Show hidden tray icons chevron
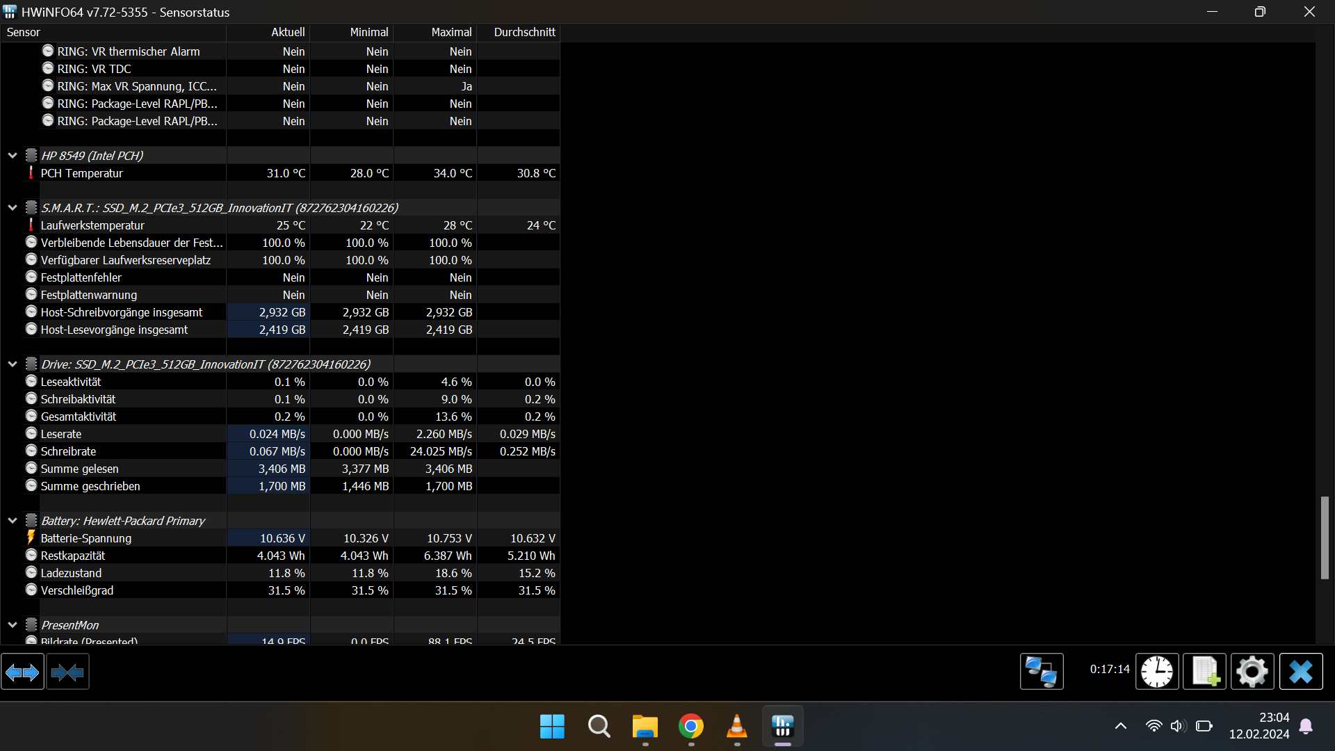This screenshot has width=1335, height=751. [x=1121, y=726]
